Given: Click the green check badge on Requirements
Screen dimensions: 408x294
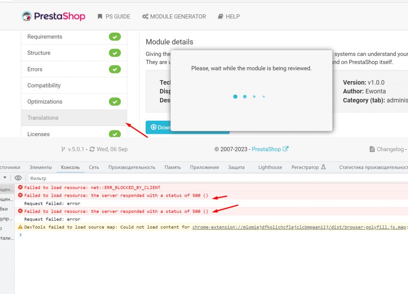Looking at the screenshot, I should pos(115,37).
